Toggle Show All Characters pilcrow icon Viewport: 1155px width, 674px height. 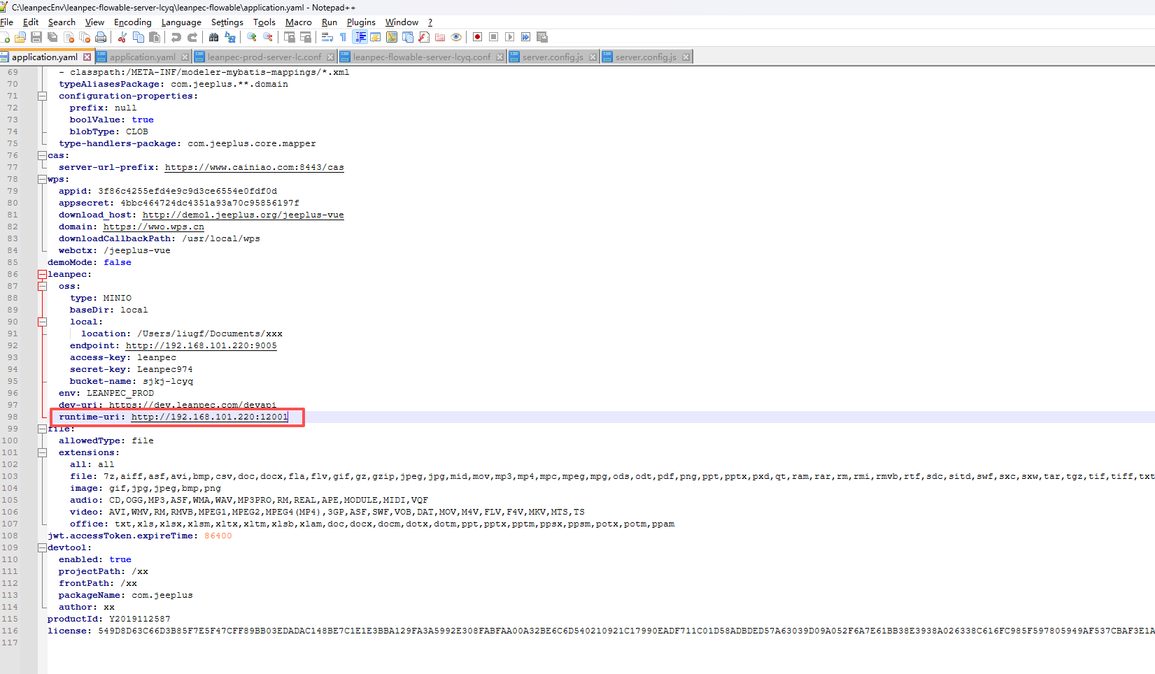coord(343,37)
